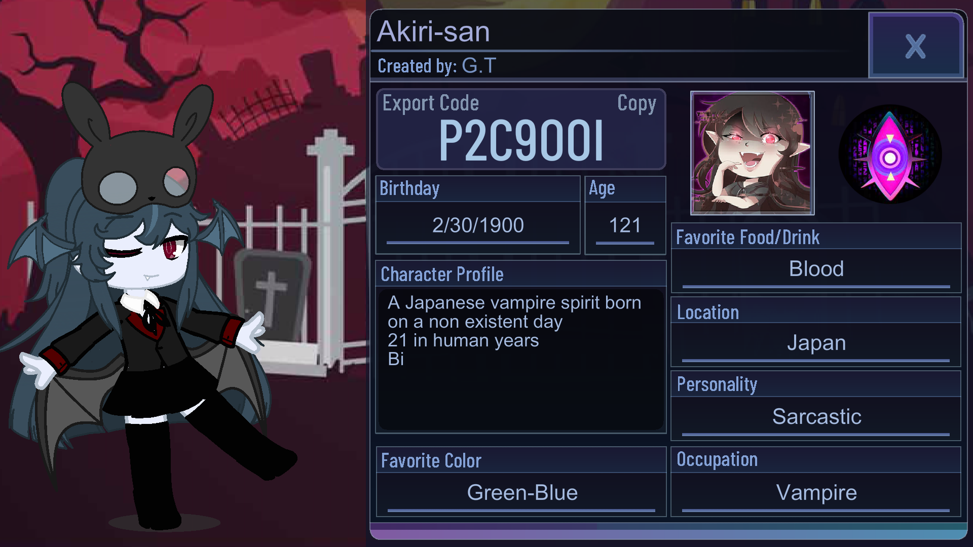Image resolution: width=973 pixels, height=547 pixels.
Task: Edit the Age field showing 121
Action: click(x=625, y=225)
